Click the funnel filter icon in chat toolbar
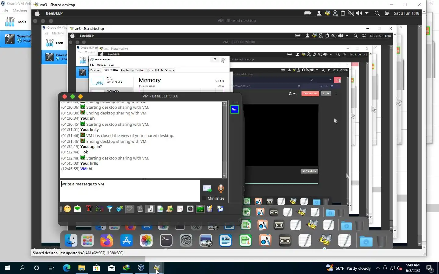This screenshot has width=439, height=274. click(109, 209)
